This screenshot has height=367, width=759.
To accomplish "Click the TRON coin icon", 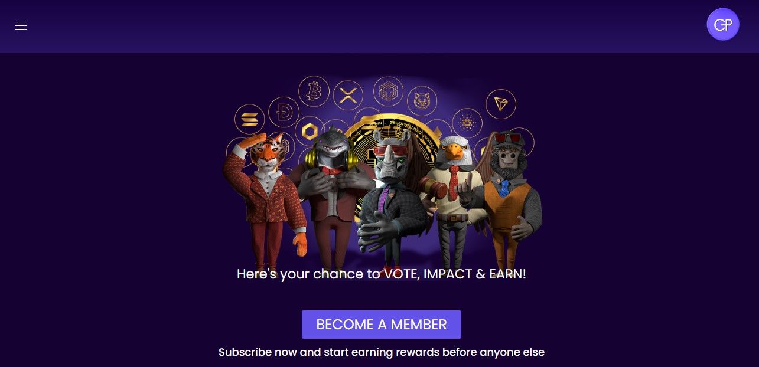I will pyautogui.click(x=501, y=104).
